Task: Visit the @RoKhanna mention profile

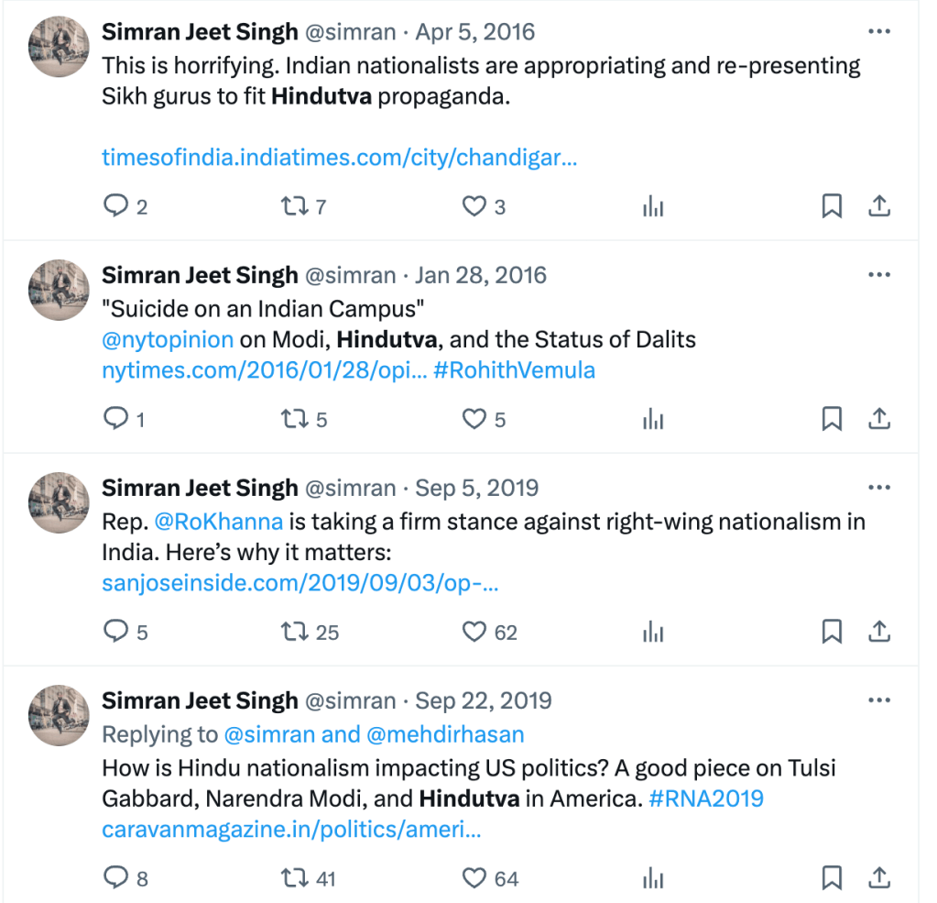Action: 220,522
